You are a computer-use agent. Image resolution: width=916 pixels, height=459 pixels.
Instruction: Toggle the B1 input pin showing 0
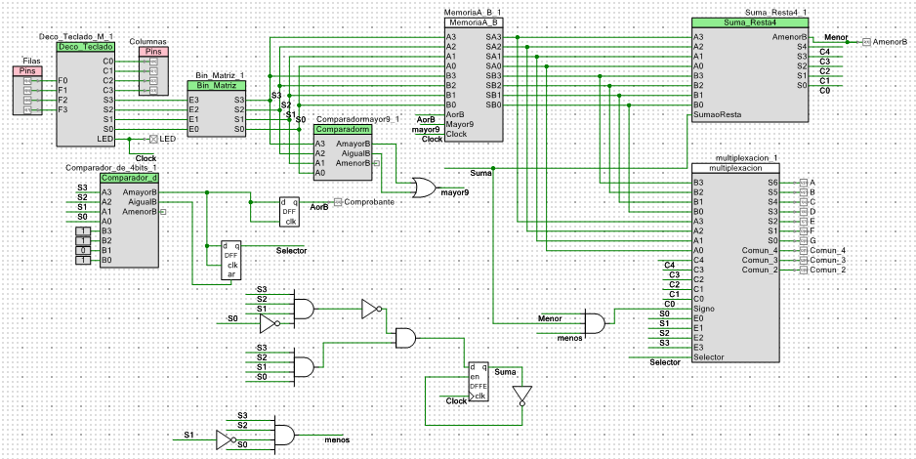click(83, 250)
